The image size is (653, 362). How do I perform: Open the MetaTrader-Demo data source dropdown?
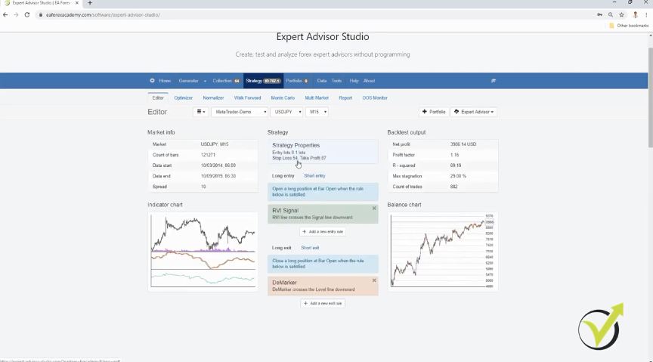pyautogui.click(x=240, y=112)
